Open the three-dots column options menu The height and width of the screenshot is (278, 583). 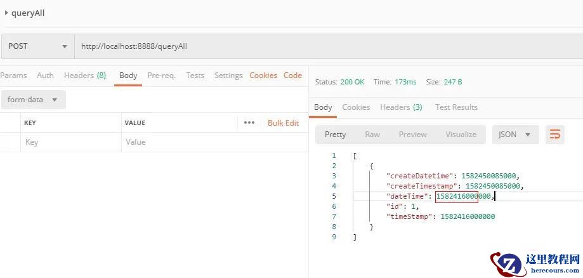click(249, 122)
